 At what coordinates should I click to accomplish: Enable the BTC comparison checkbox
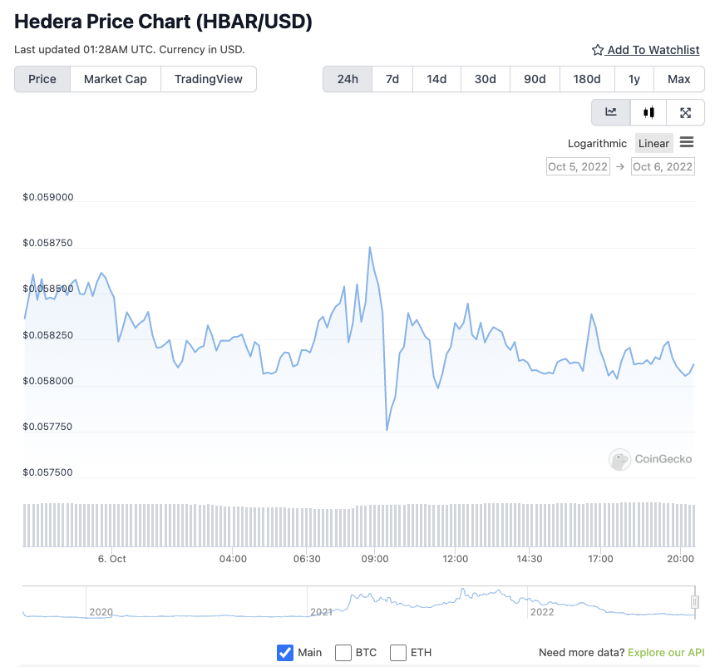tap(343, 652)
